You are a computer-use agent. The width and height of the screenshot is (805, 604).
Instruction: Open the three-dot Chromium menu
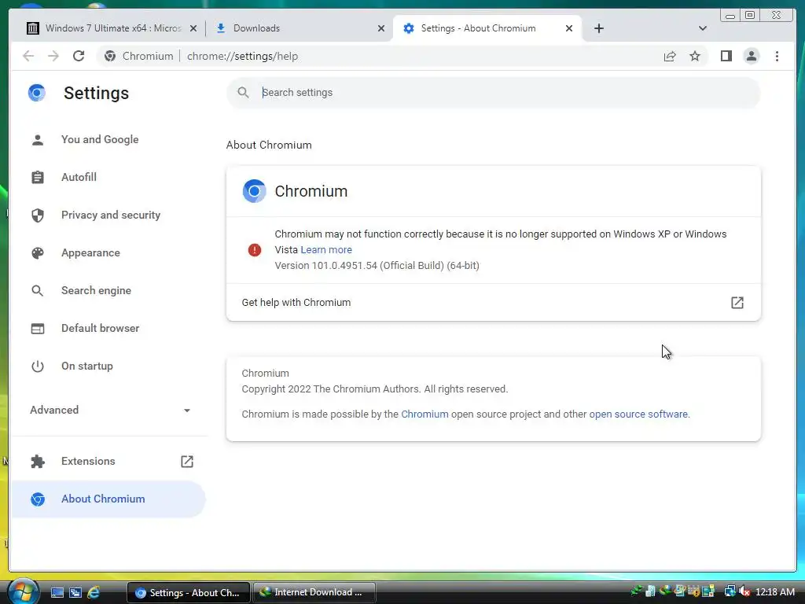[777, 56]
